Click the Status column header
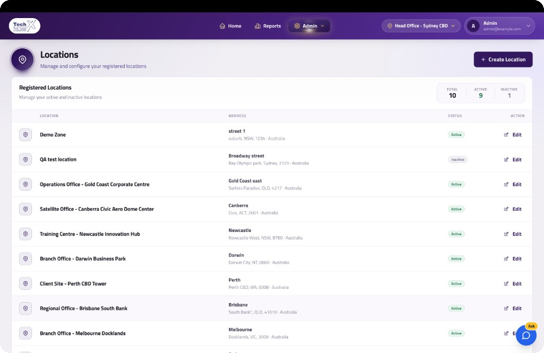The width and height of the screenshot is (544, 353). coord(455,116)
